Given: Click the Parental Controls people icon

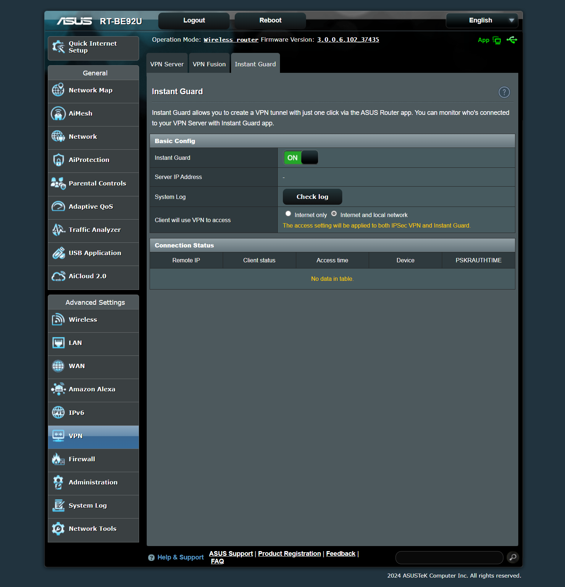Looking at the screenshot, I should (x=58, y=183).
